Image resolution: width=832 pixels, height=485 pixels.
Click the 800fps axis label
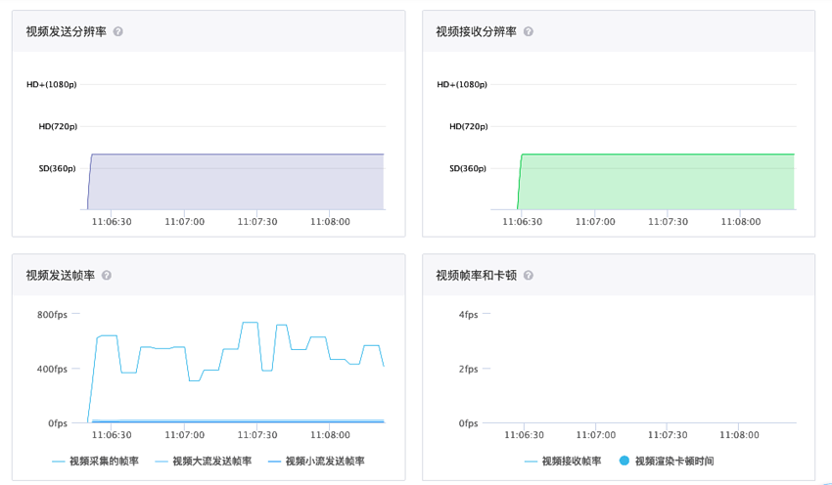[52, 315]
